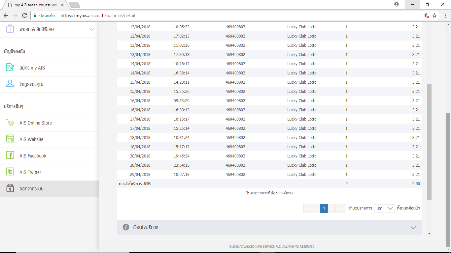Image resolution: width=451 pixels, height=253 pixels.
Task: Click number 469400802 in the 16:38:14 row
Action: (235, 73)
